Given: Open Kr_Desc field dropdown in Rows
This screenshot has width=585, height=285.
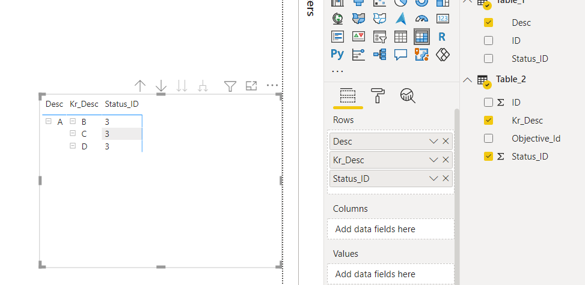Looking at the screenshot, I should tap(433, 160).
